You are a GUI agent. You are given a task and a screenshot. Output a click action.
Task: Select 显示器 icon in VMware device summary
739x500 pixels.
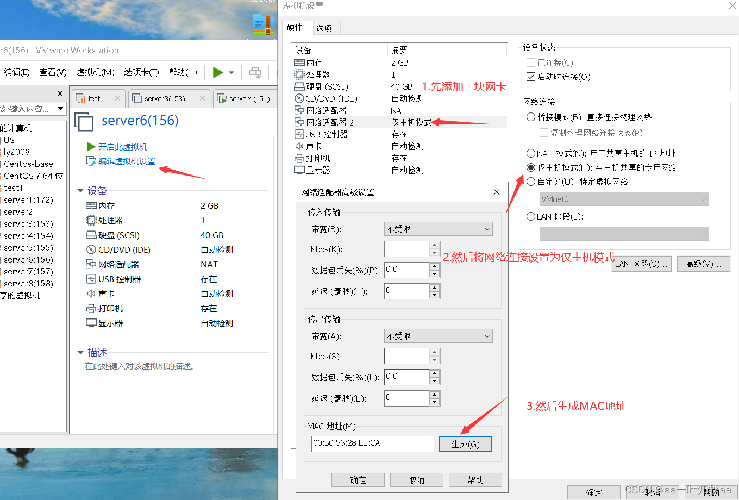click(x=91, y=323)
